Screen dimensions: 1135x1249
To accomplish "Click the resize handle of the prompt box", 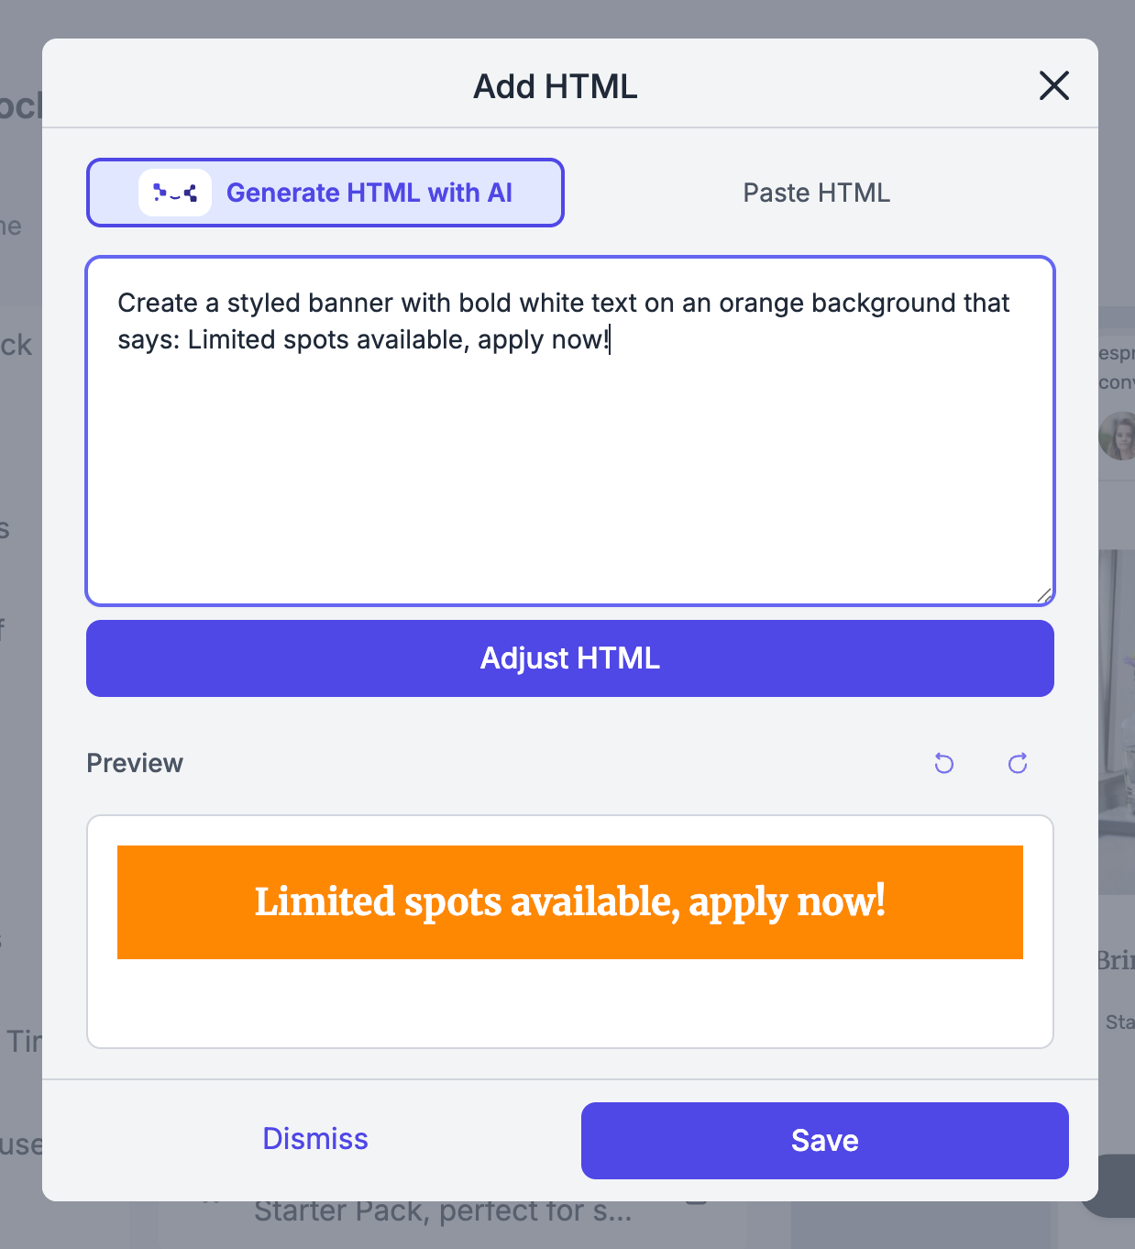I will (1044, 596).
